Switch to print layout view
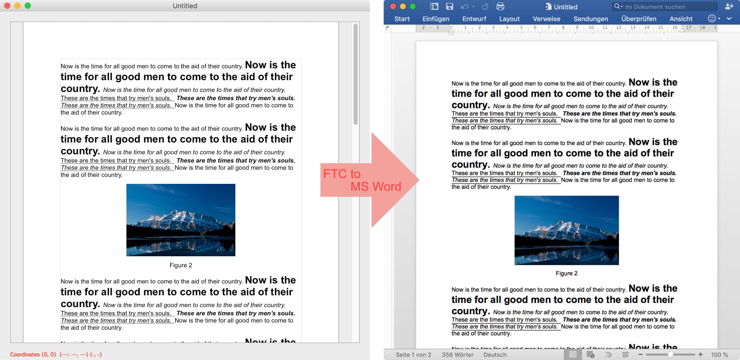Image resolution: width=740 pixels, height=360 pixels. (x=572, y=354)
